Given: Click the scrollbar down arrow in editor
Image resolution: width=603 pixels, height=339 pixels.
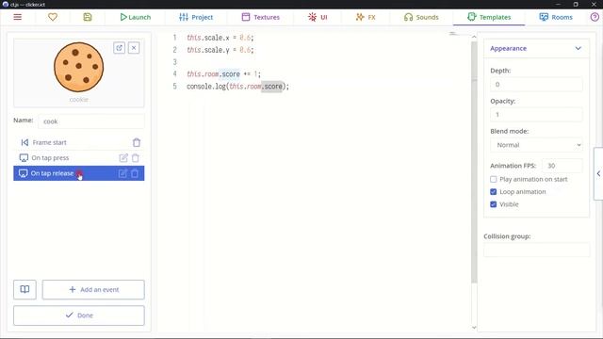Looking at the screenshot, I should coord(474,328).
